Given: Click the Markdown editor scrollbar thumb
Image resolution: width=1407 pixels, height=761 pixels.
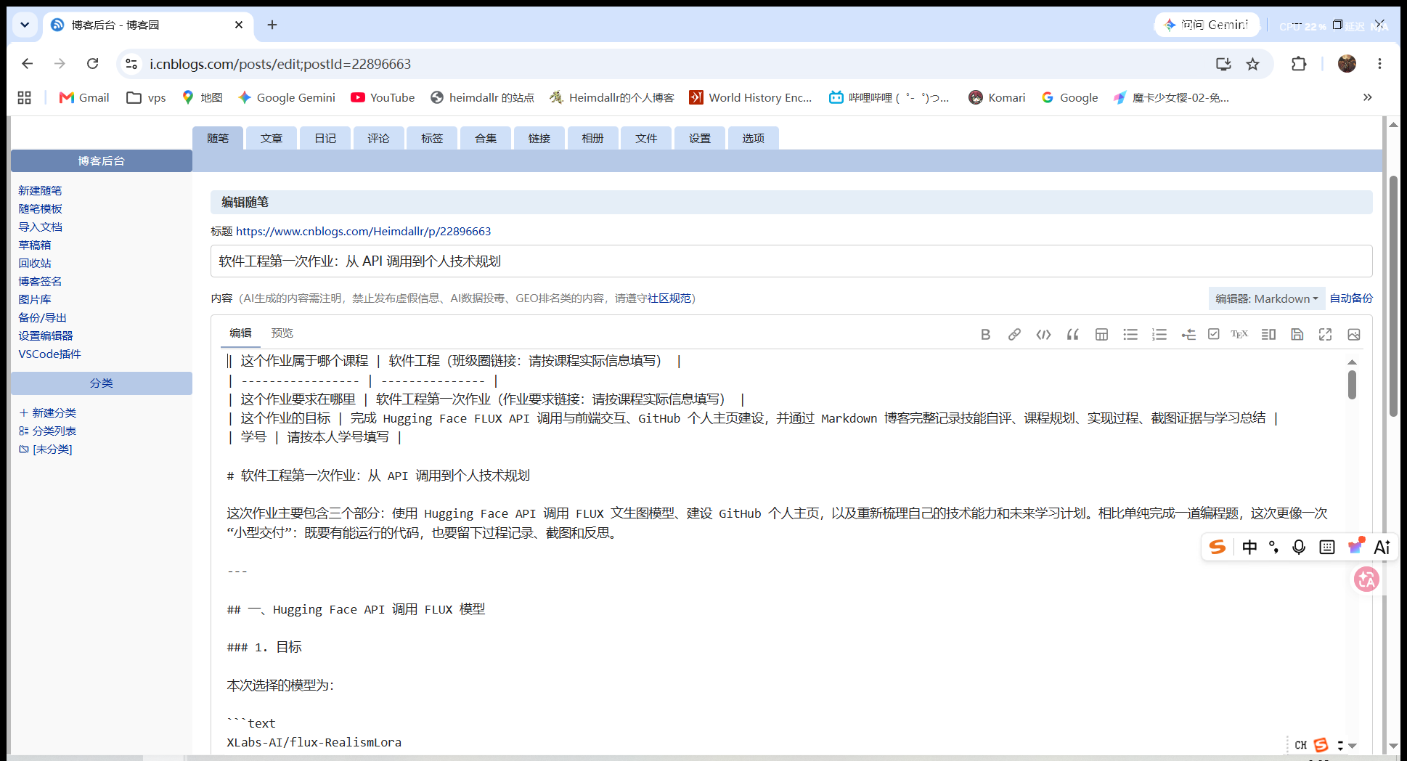Looking at the screenshot, I should click(1352, 385).
